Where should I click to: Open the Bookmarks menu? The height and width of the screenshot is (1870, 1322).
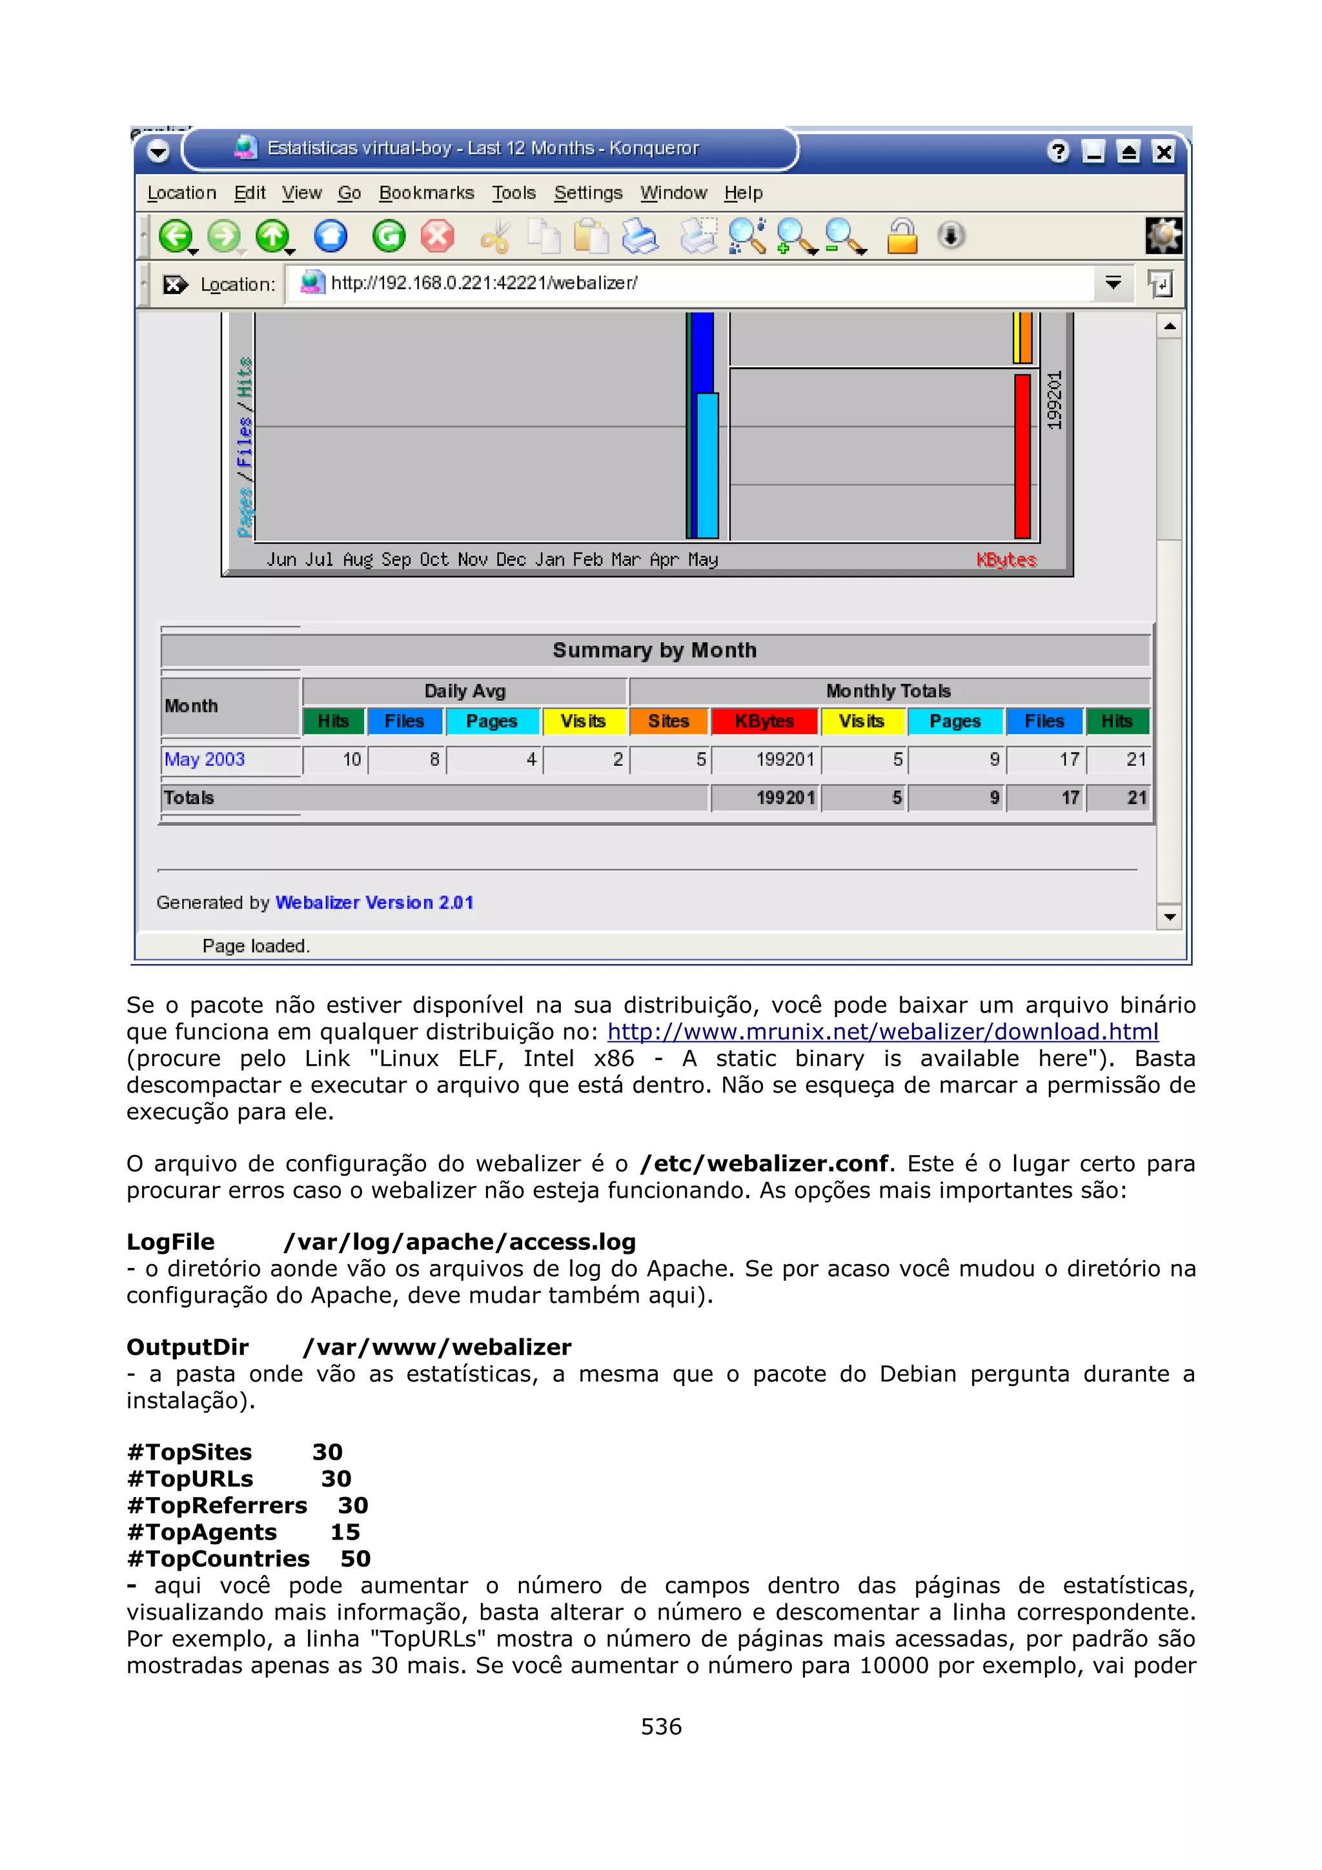426,193
